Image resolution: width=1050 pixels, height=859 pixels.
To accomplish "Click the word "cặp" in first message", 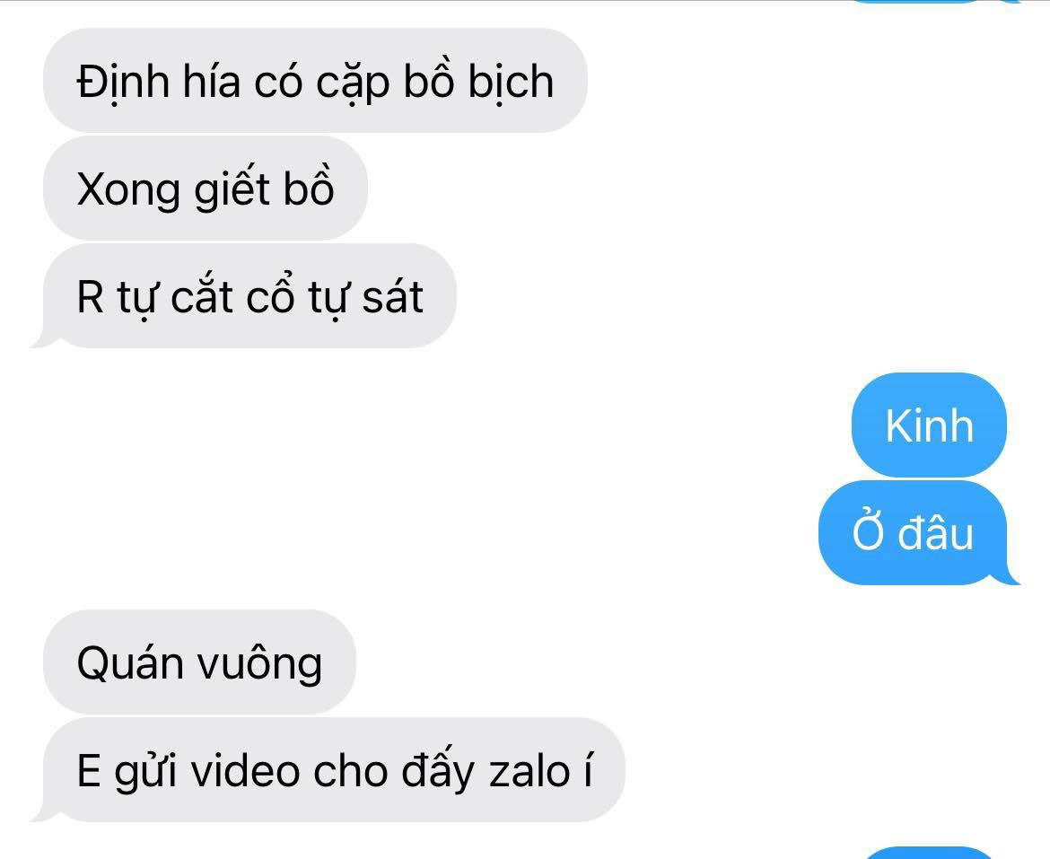I will [x=353, y=84].
